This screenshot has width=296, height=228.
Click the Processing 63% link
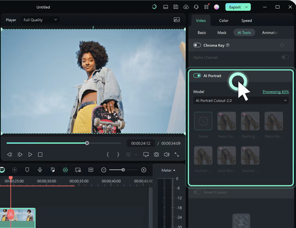coord(275,92)
